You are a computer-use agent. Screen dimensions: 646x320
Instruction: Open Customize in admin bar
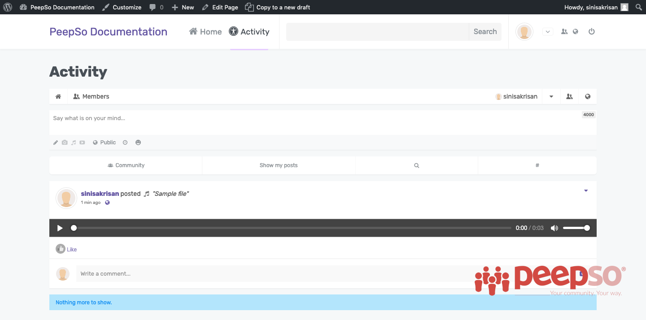(122, 7)
